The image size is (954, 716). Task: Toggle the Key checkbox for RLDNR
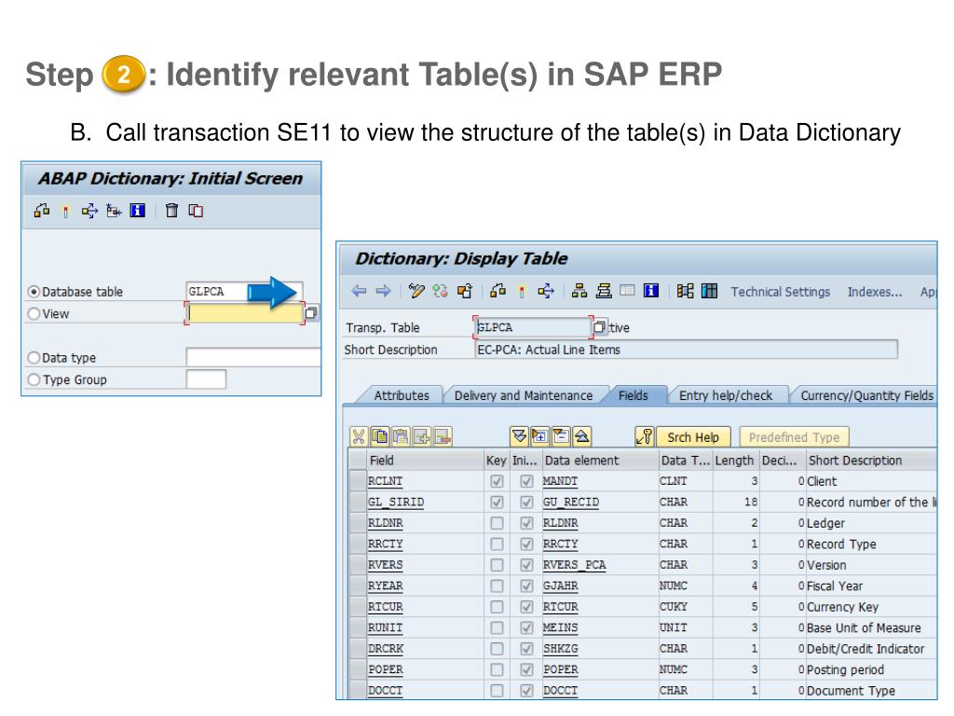click(497, 524)
